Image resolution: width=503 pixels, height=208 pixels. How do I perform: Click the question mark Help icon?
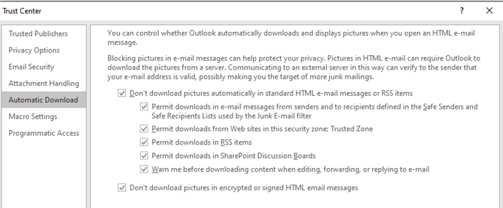[x=462, y=11]
